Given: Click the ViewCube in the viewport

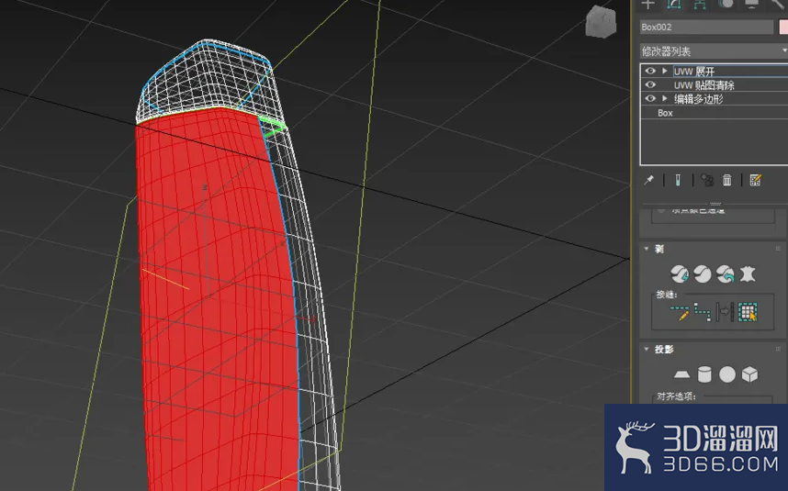Looking at the screenshot, I should [x=601, y=21].
